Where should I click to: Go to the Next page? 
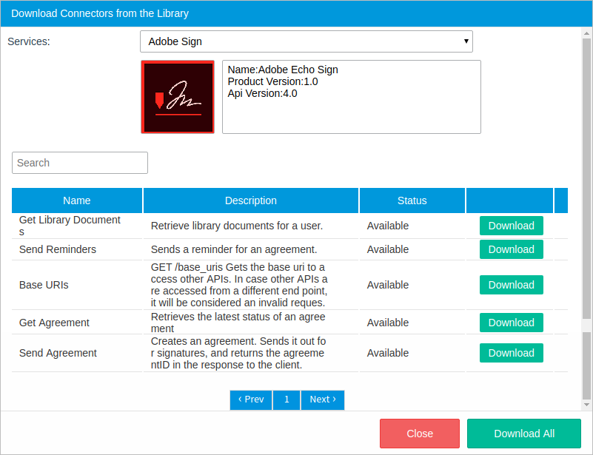322,400
